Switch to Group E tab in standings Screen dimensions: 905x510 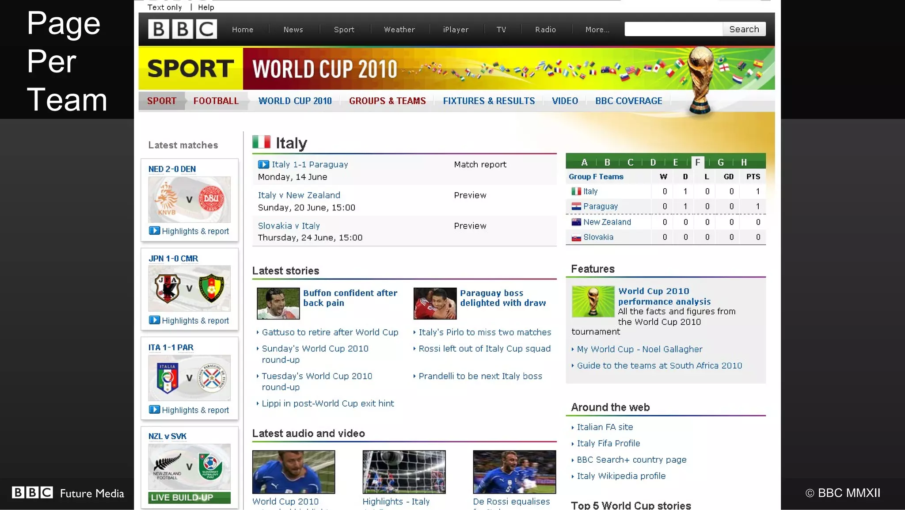click(x=676, y=162)
